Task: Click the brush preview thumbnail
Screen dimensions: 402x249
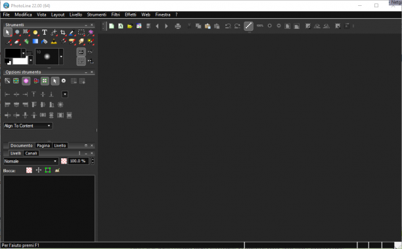Action: coord(47,57)
